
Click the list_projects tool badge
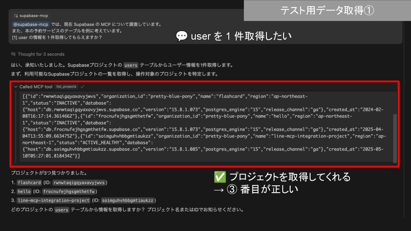(66, 87)
